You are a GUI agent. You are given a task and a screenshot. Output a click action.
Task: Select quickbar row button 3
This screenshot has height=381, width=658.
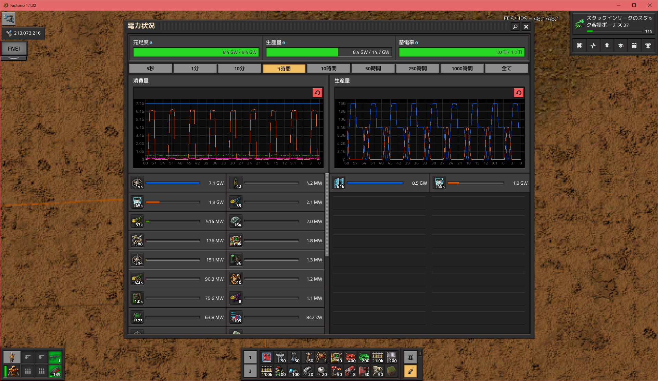(250, 371)
